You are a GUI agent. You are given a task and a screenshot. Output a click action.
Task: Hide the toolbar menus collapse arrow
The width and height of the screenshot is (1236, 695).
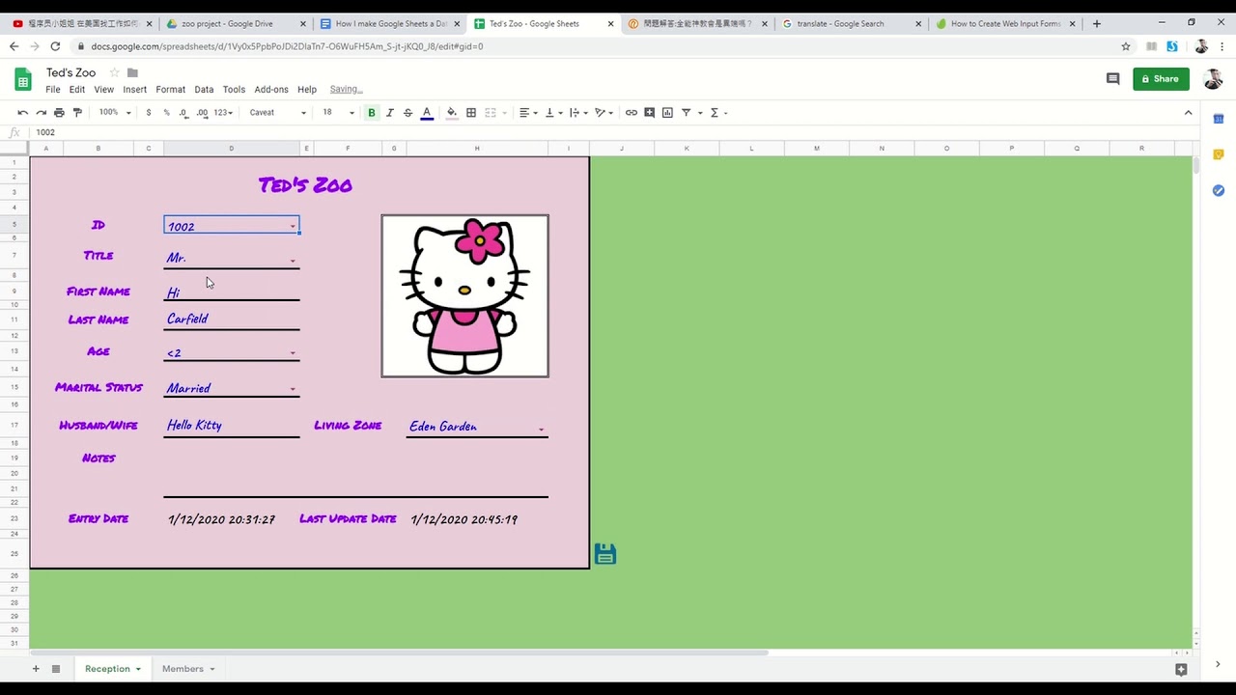(1189, 113)
